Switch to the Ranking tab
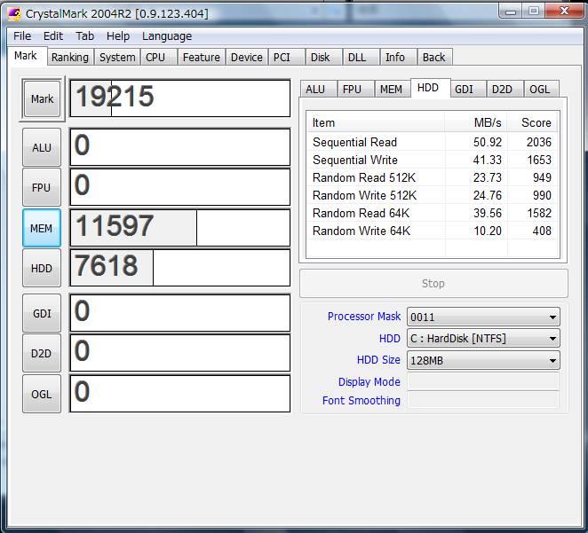The height and width of the screenshot is (533, 588). click(x=69, y=57)
